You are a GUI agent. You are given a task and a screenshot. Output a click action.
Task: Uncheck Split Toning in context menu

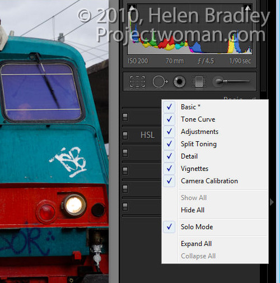coord(215,144)
